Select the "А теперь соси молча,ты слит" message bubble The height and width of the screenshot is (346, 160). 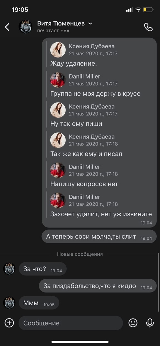click(99, 236)
